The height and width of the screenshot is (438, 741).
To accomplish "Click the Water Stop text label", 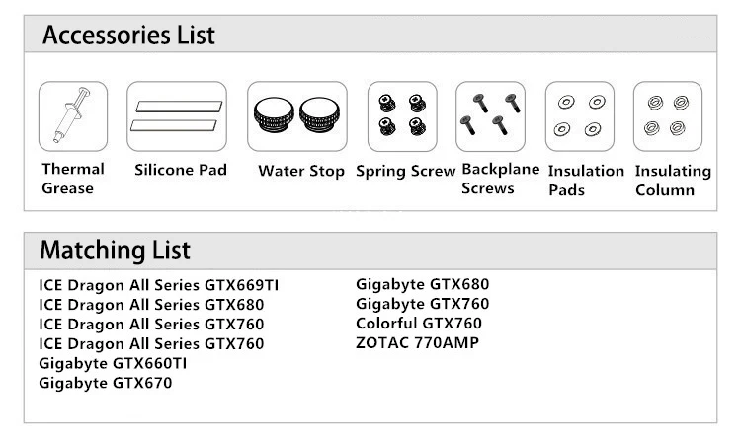I will click(301, 171).
